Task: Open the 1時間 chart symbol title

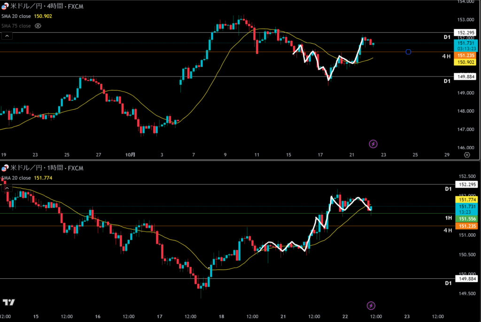Action: 39,169
